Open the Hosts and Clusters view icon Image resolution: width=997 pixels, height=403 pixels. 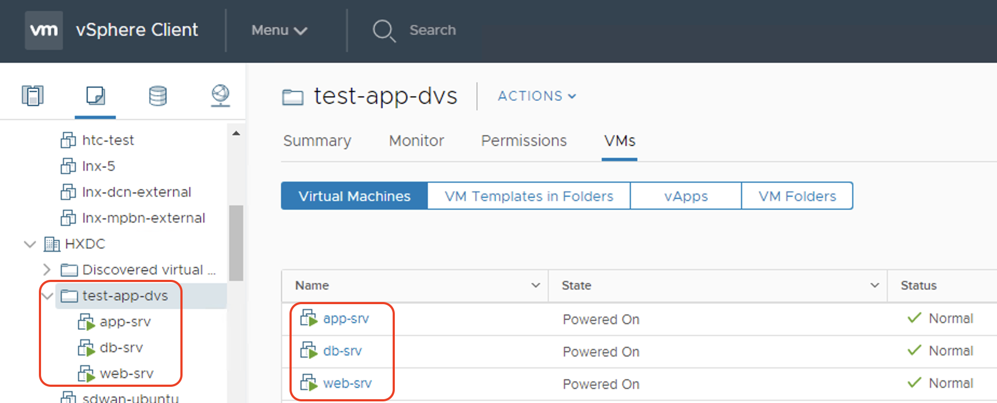pyautogui.click(x=32, y=96)
